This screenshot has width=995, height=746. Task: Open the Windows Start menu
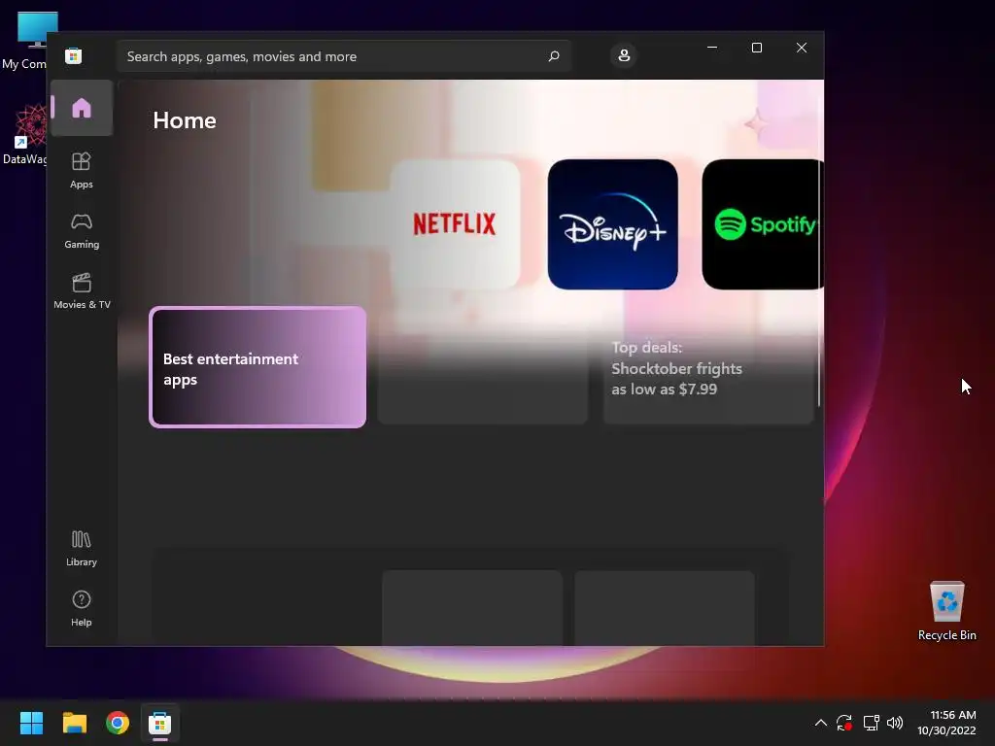[x=31, y=723]
